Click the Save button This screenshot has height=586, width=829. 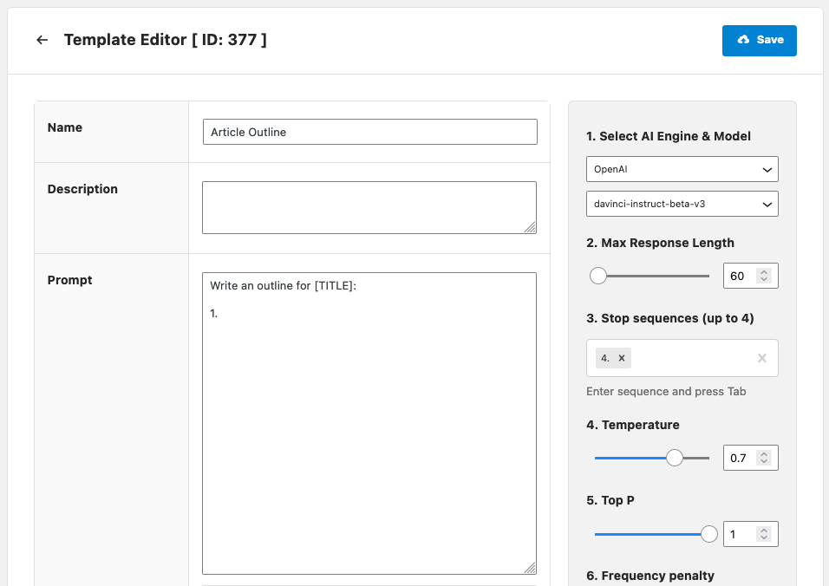click(x=759, y=41)
